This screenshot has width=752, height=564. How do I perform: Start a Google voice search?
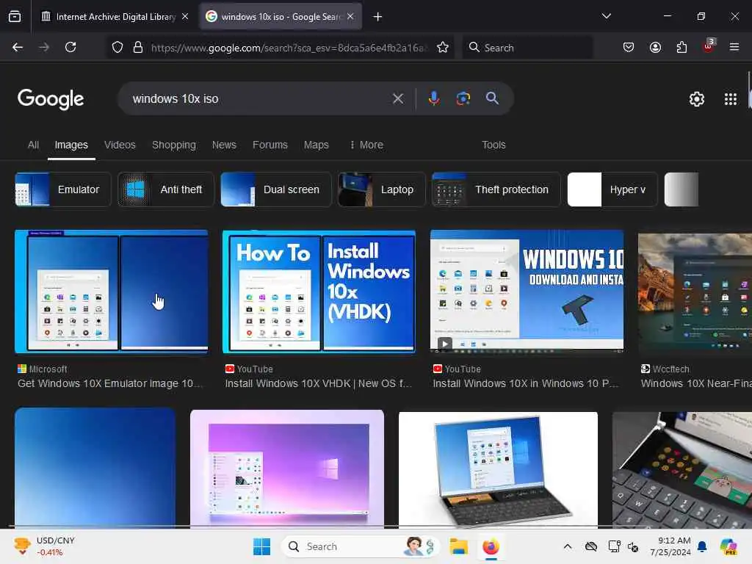(433, 98)
